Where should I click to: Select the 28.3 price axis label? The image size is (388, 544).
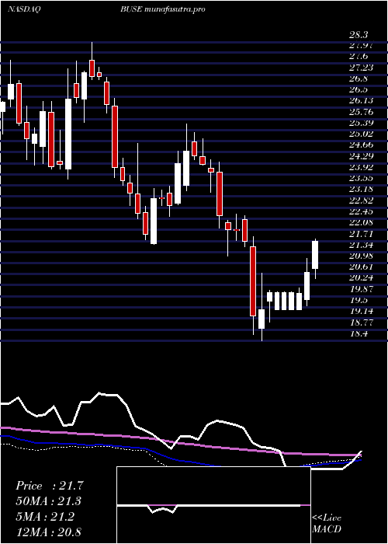coord(359,34)
